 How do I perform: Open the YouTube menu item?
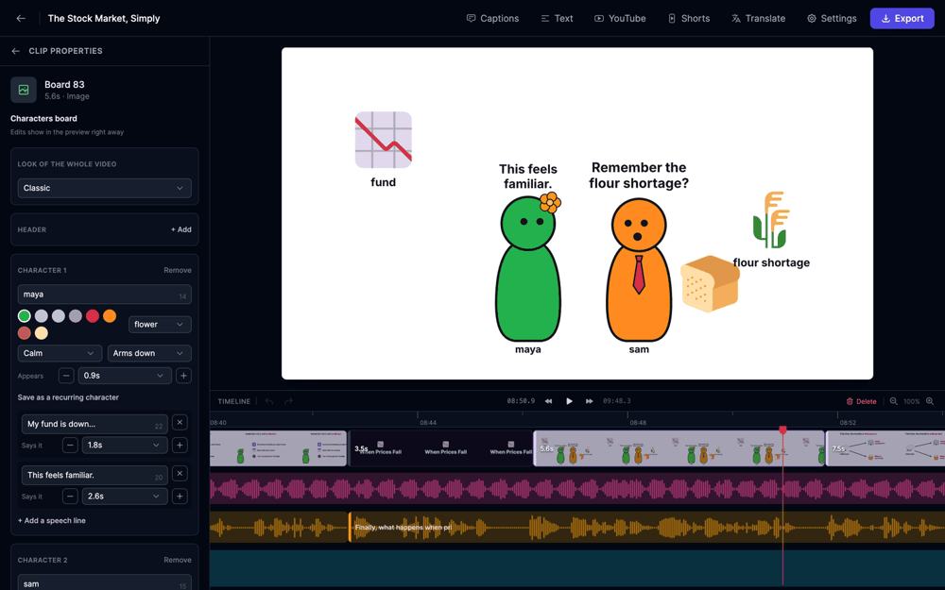pyautogui.click(x=620, y=18)
